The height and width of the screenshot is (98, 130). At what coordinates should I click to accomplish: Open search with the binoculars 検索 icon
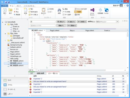(59, 11)
